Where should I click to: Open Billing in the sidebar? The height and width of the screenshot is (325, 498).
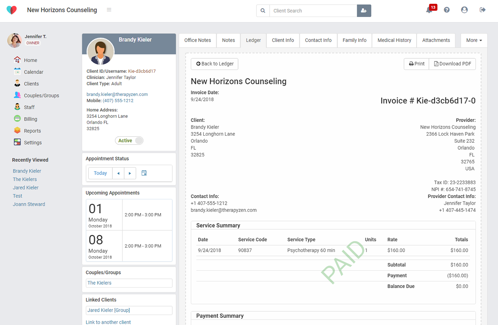pos(30,119)
